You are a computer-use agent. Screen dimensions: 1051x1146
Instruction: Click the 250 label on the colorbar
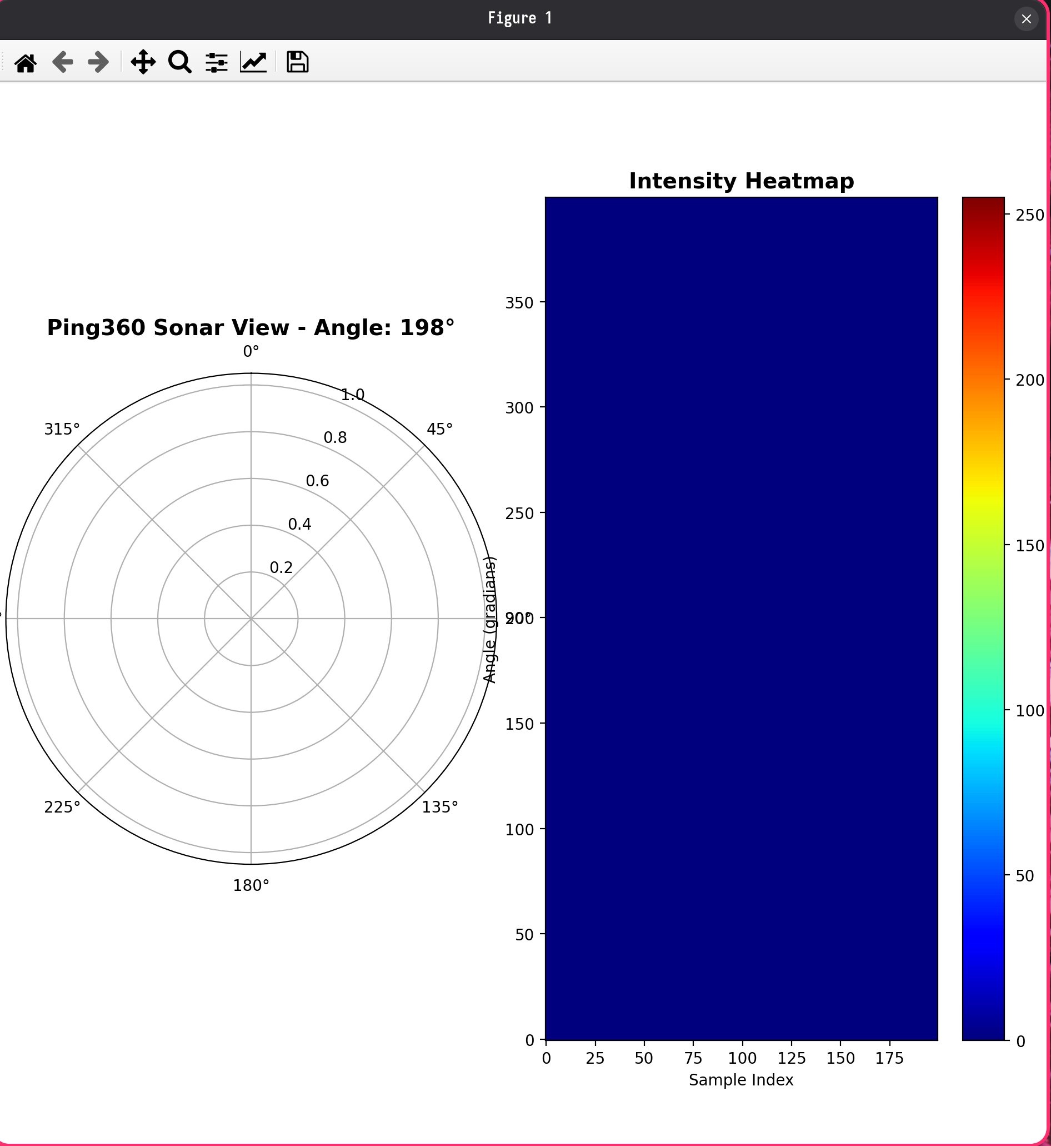click(x=1030, y=215)
